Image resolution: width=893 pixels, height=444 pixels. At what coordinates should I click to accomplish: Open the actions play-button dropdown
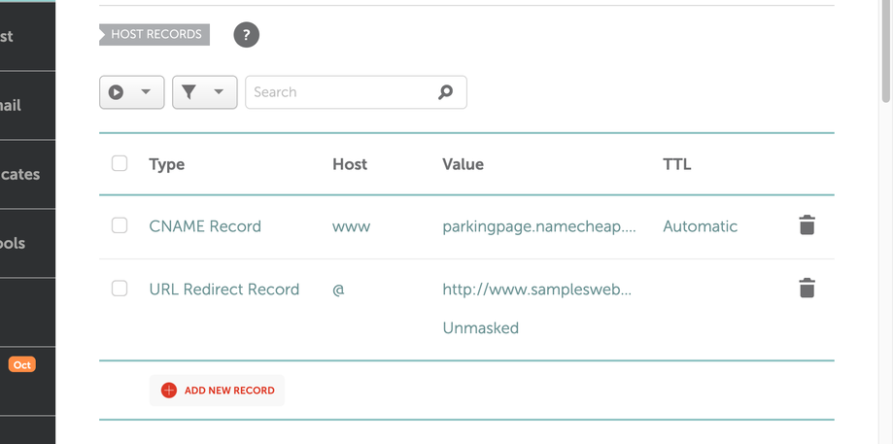[131, 92]
